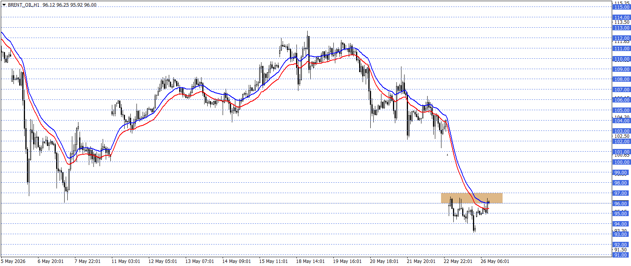Click the 97.00 price level label
Image resolution: width=631 pixels, height=266 pixels.
click(x=621, y=193)
